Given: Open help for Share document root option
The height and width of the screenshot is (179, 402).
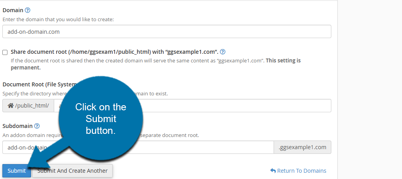Looking at the screenshot, I should coord(223,52).
